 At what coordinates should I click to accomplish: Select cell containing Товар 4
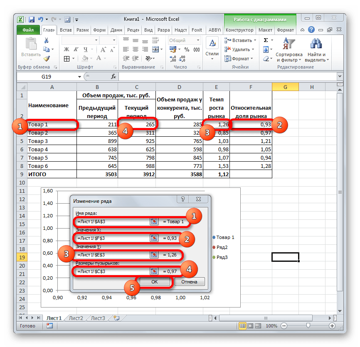pyautogui.click(x=52, y=150)
